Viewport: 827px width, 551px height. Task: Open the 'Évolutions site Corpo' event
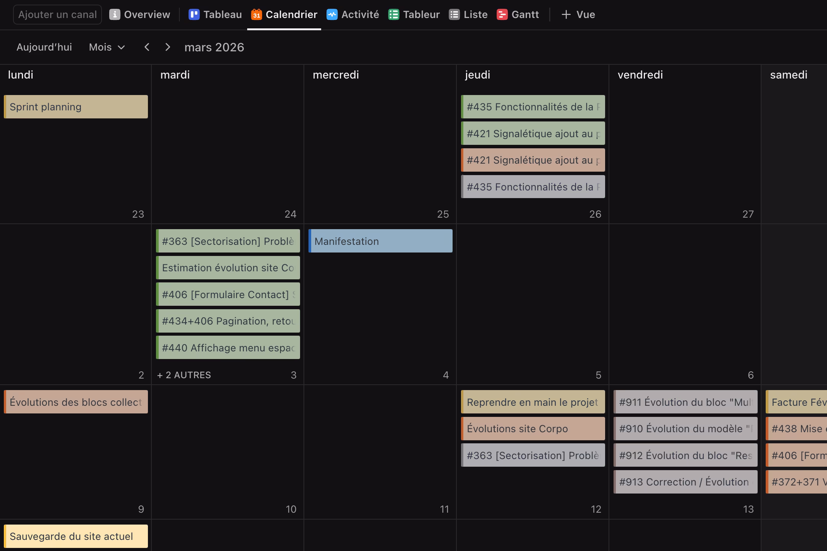click(533, 428)
